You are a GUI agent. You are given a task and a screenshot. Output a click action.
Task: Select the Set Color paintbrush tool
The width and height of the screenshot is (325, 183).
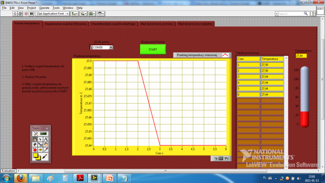[45, 157]
